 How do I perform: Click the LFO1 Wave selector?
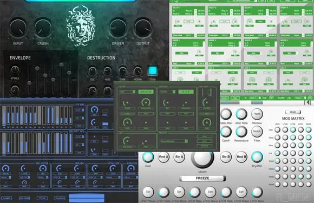click(x=148, y=192)
